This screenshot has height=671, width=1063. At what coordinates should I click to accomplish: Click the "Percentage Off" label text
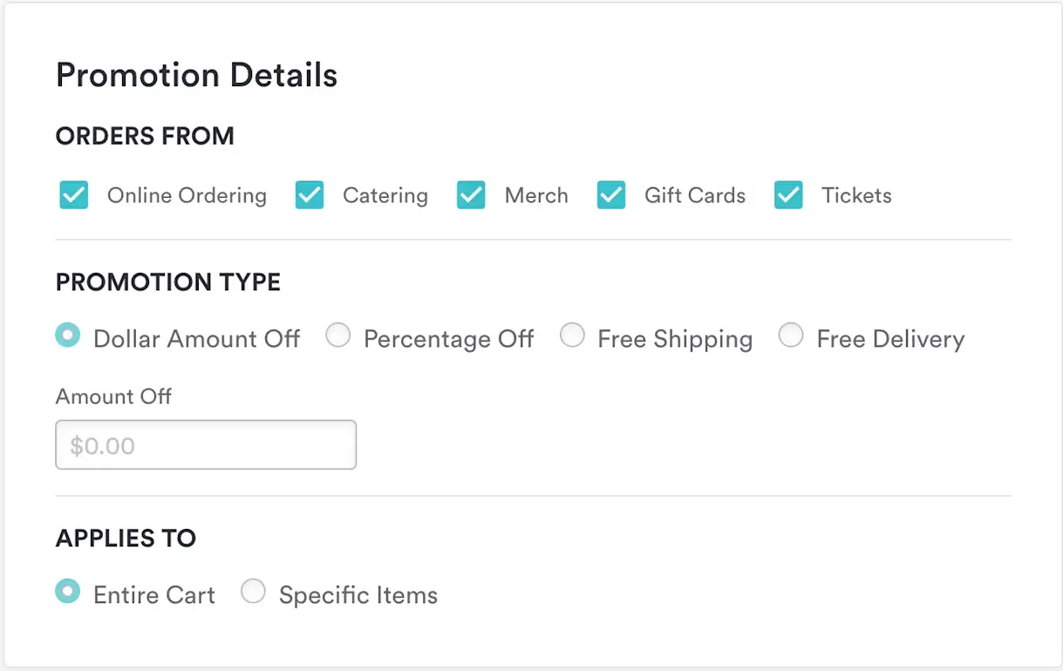(x=448, y=339)
